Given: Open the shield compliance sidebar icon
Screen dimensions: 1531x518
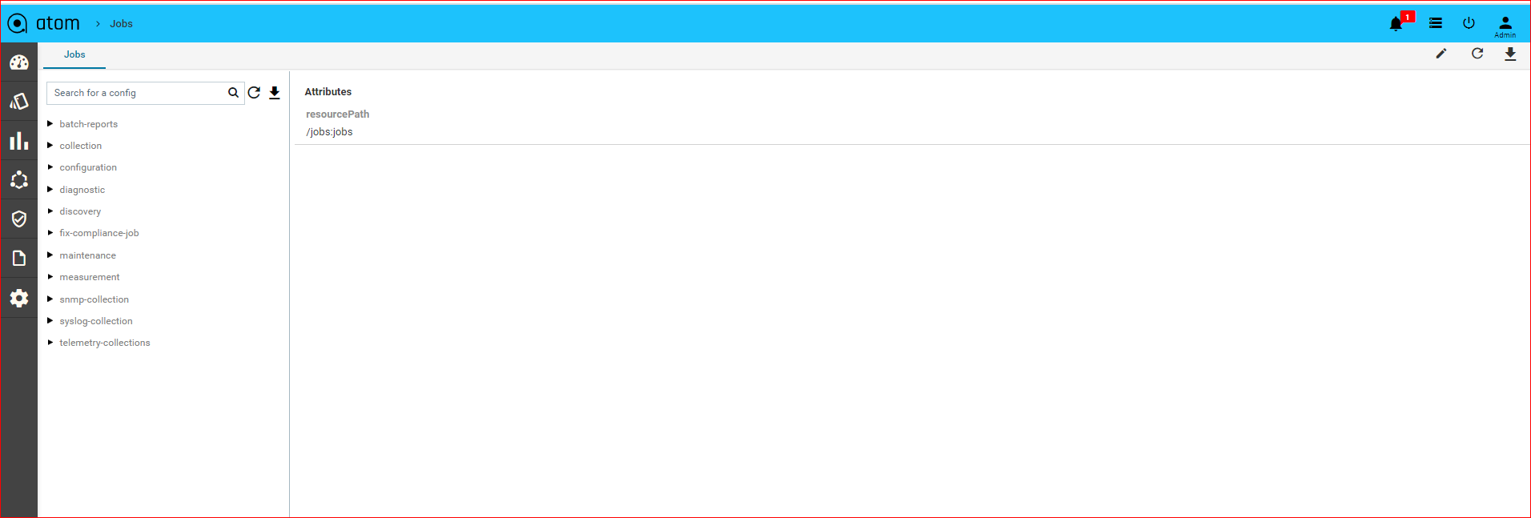Looking at the screenshot, I should (x=19, y=219).
